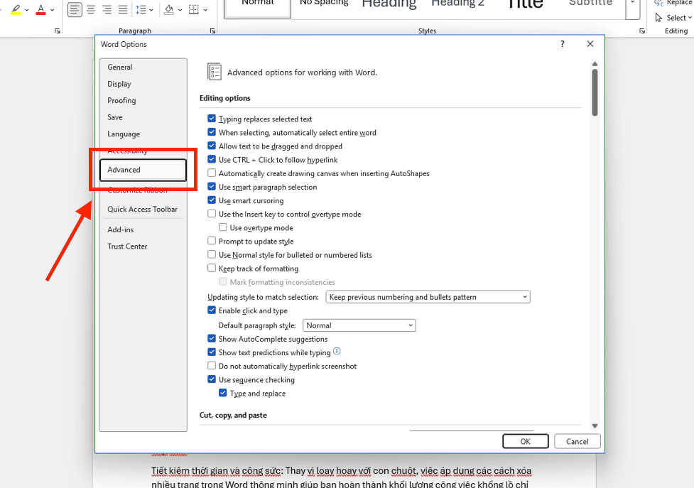
Task: Toggle automatically select entire word checkbox
Action: click(x=212, y=132)
